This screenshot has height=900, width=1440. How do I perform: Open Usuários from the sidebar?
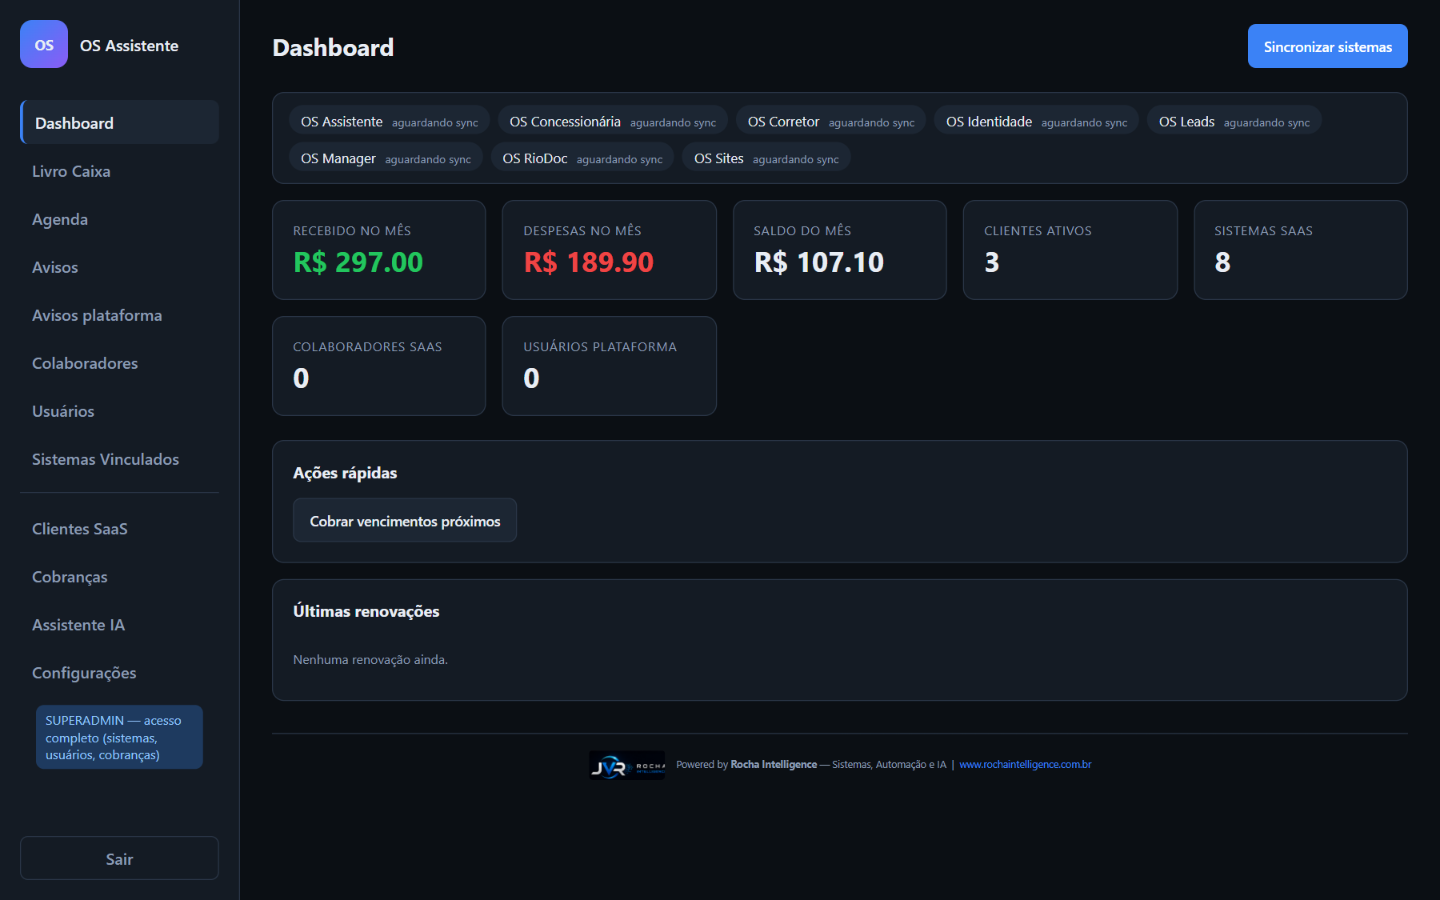(x=119, y=411)
